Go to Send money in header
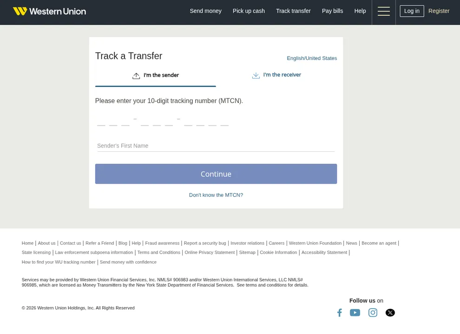Viewport: 460px width, 334px height. point(205,11)
